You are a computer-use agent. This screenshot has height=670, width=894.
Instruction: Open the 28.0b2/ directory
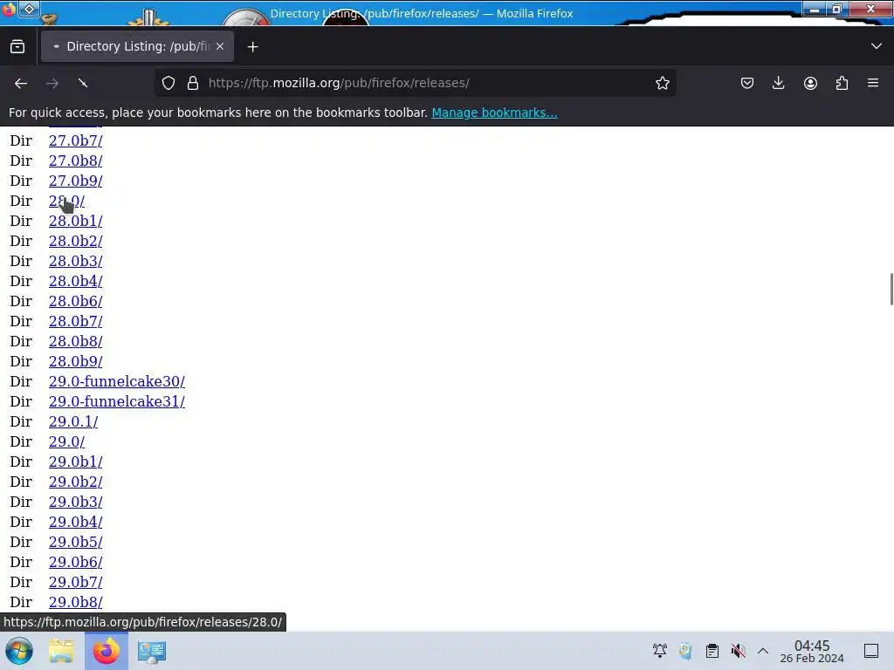[x=75, y=241]
